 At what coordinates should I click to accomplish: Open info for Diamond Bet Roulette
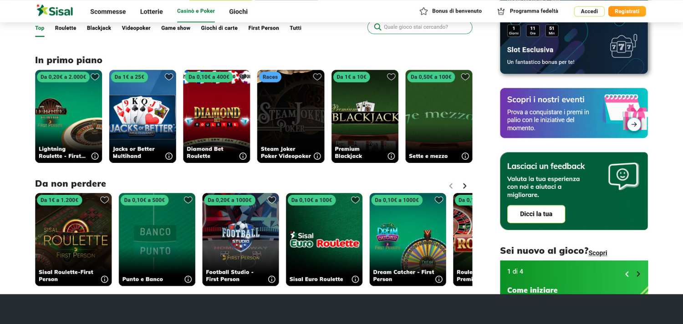coord(243,156)
